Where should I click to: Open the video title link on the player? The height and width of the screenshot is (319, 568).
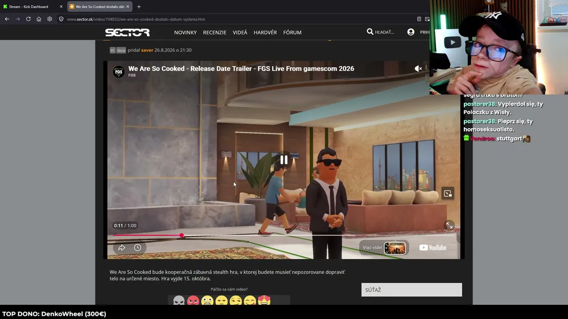point(241,69)
